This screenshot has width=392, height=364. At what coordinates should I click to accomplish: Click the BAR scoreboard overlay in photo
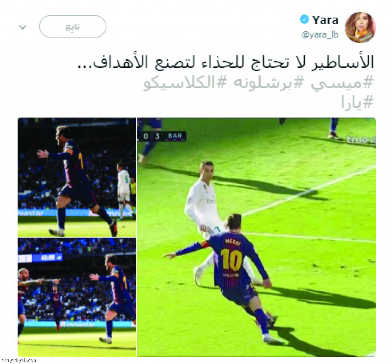click(x=162, y=136)
